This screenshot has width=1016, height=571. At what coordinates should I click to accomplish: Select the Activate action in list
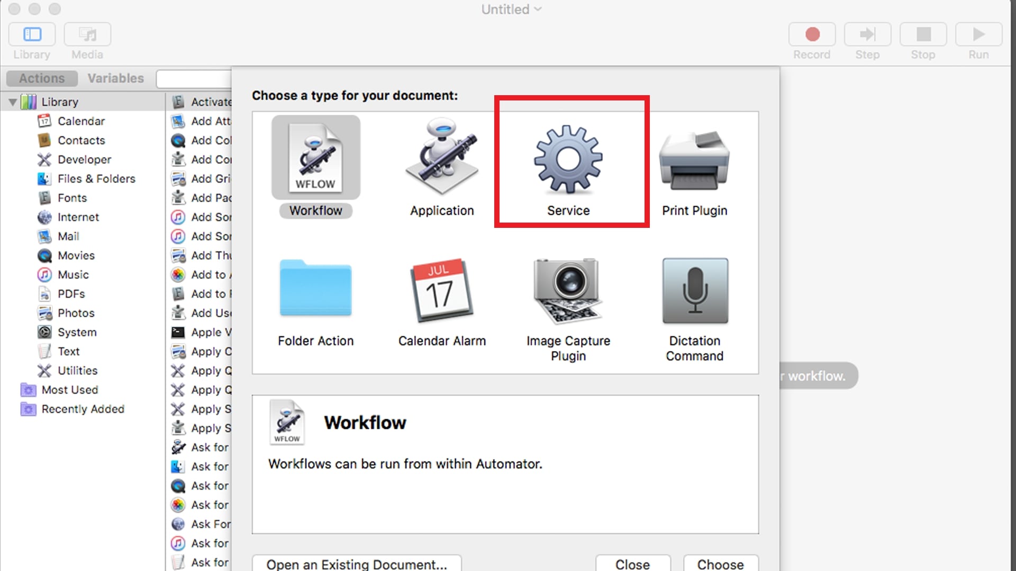201,102
